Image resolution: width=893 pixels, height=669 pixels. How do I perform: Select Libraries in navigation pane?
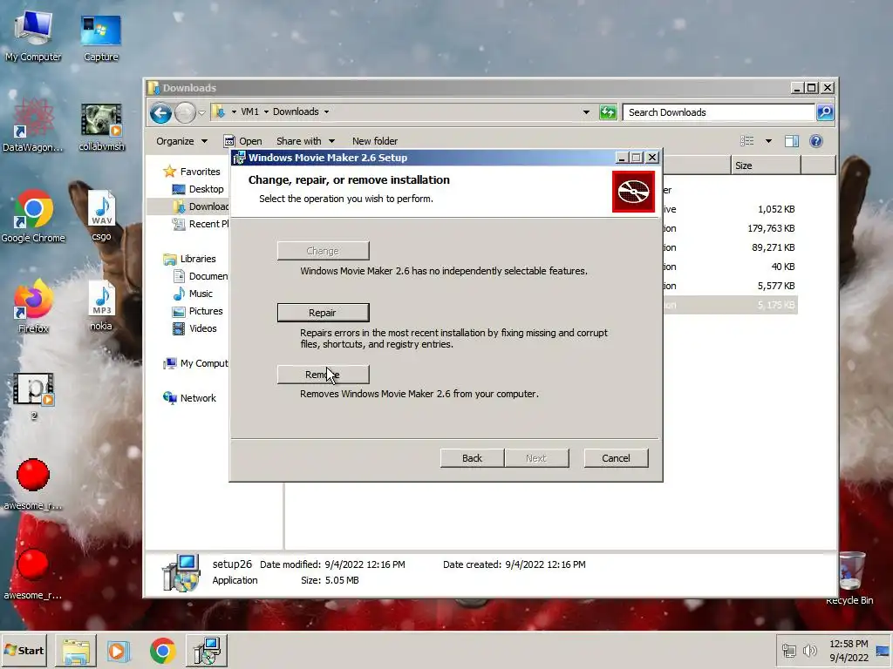coord(189,259)
